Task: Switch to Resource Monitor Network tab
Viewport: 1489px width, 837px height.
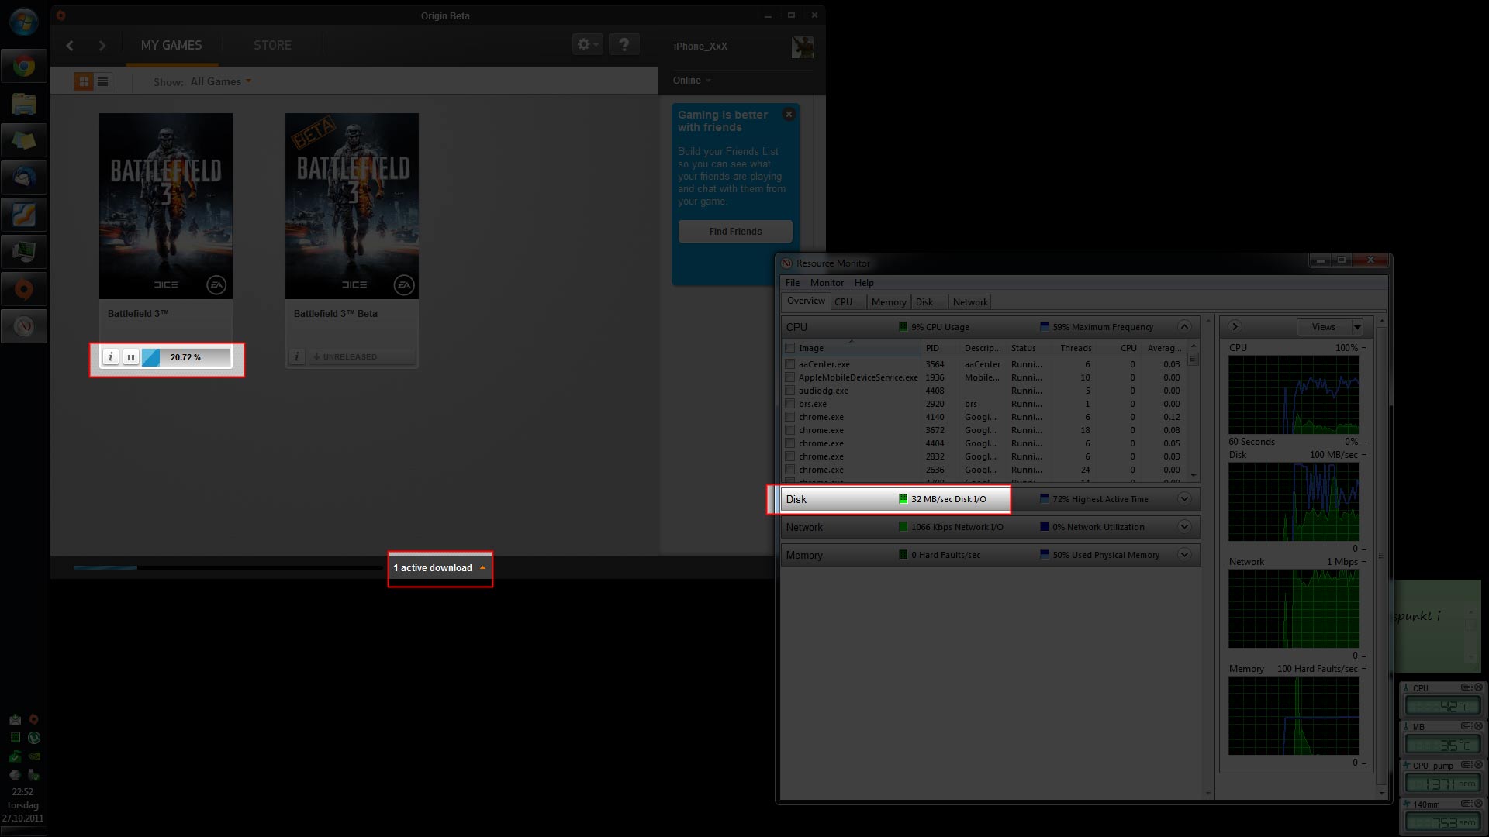Action: 970,302
